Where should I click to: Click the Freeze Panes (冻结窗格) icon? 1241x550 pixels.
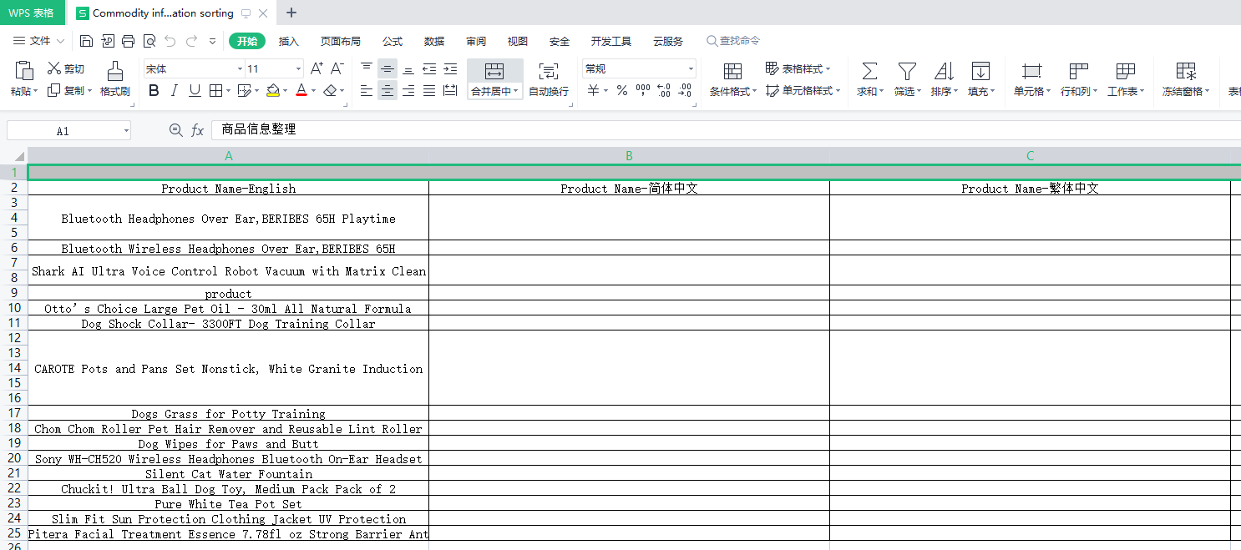pyautogui.click(x=1185, y=71)
